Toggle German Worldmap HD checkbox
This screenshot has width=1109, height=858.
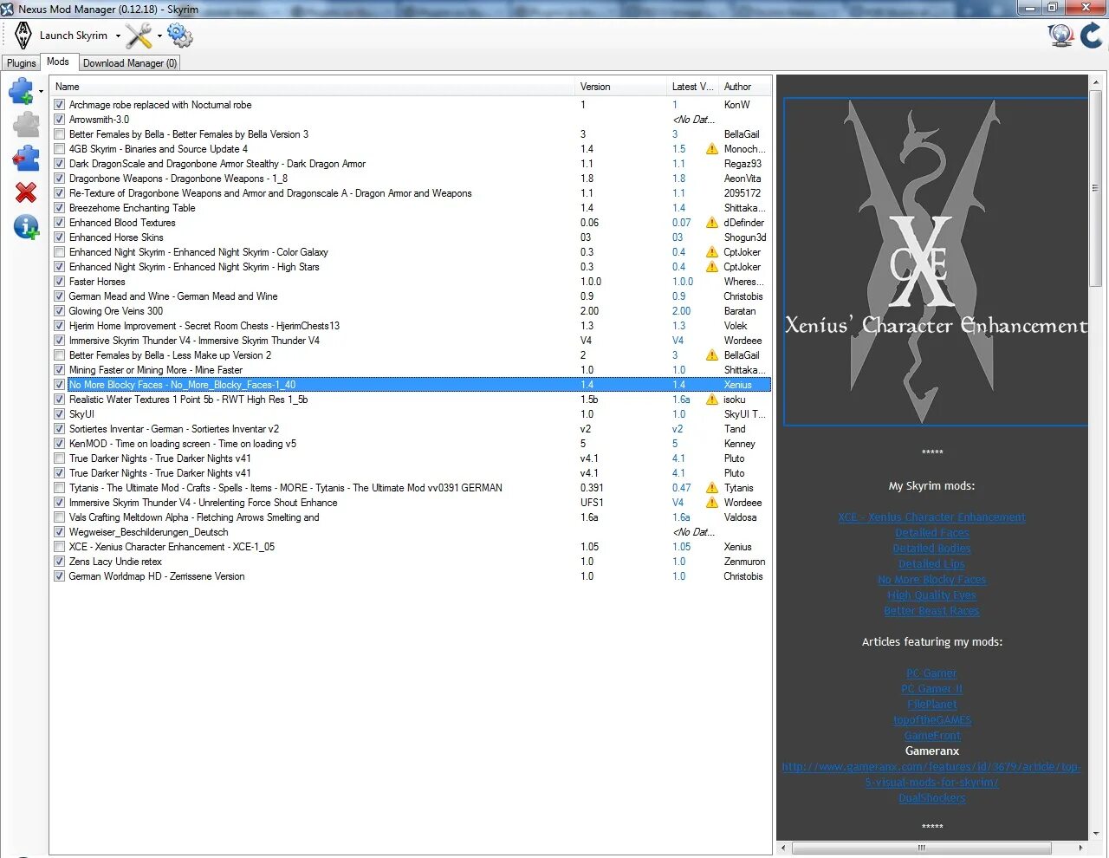[59, 576]
